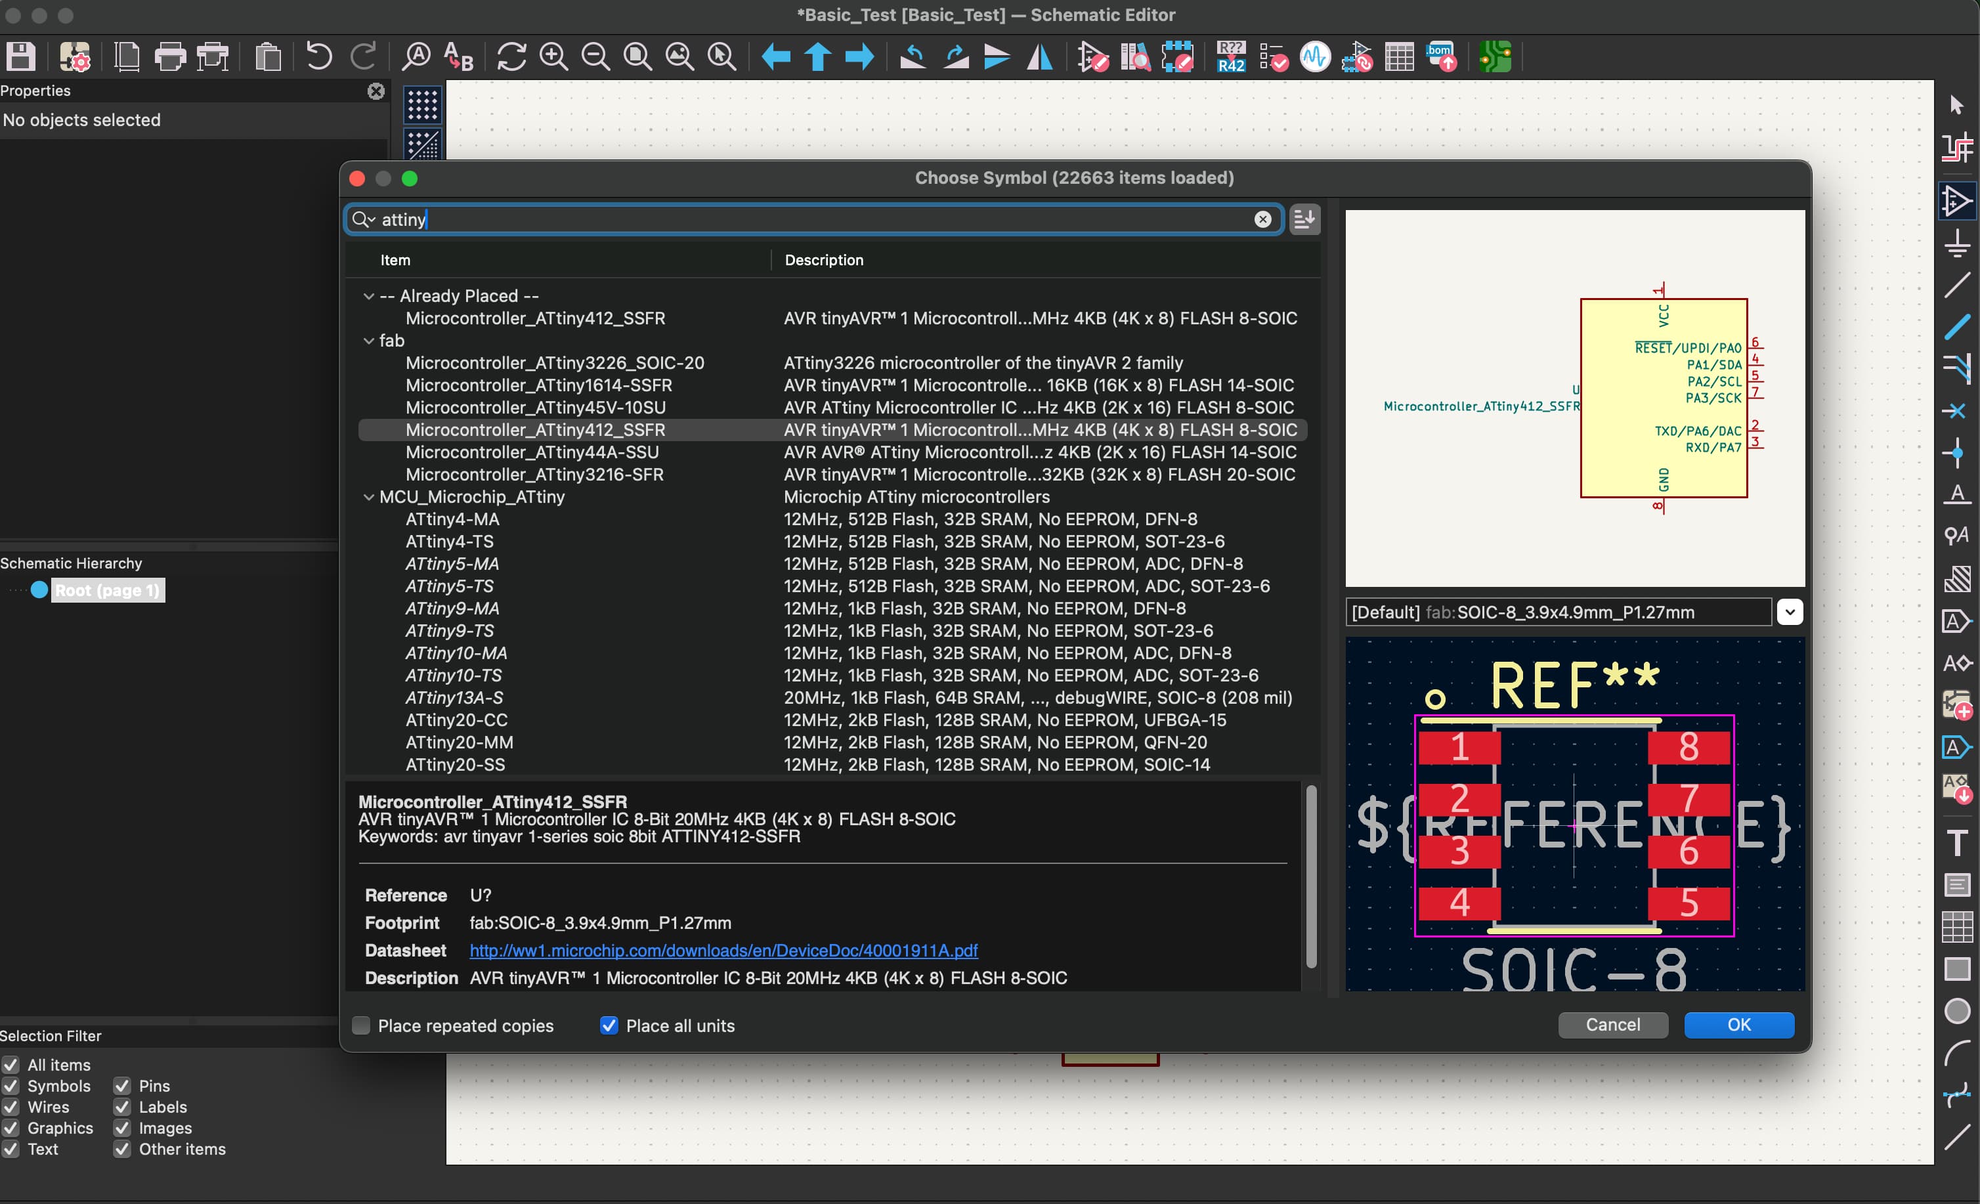Screen dimensions: 1980x1204
Task: Click the Print icon in toolbar
Action: 169,57
